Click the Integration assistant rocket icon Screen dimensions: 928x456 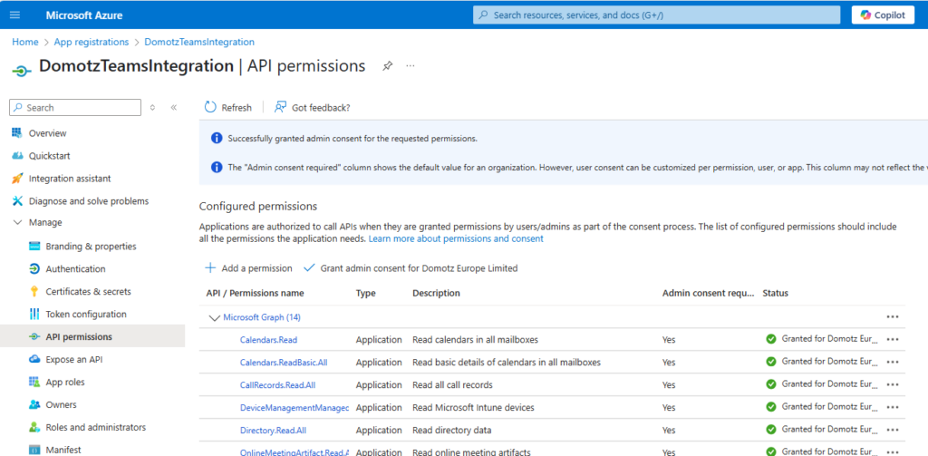point(17,179)
